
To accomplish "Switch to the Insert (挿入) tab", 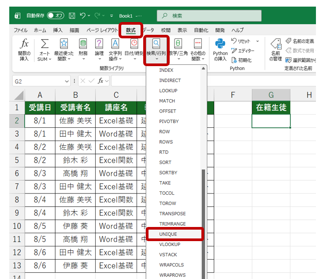I will tap(58, 30).
